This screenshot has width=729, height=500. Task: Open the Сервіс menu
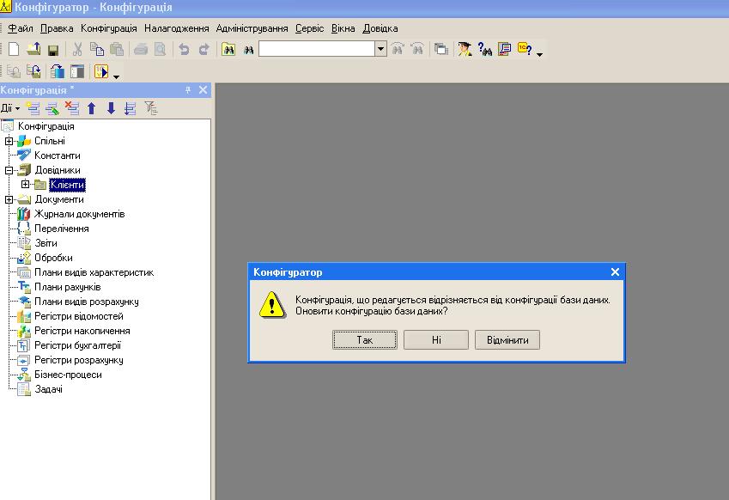(310, 28)
